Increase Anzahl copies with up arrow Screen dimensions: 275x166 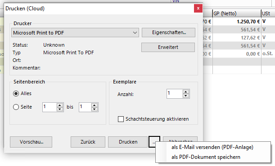(186, 92)
